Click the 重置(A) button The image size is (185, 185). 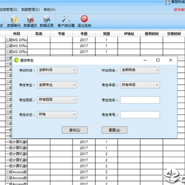tap(115, 130)
